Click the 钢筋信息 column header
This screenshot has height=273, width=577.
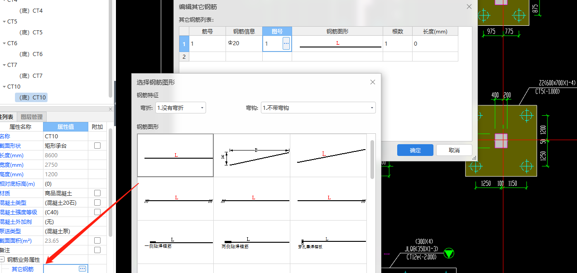[244, 32]
